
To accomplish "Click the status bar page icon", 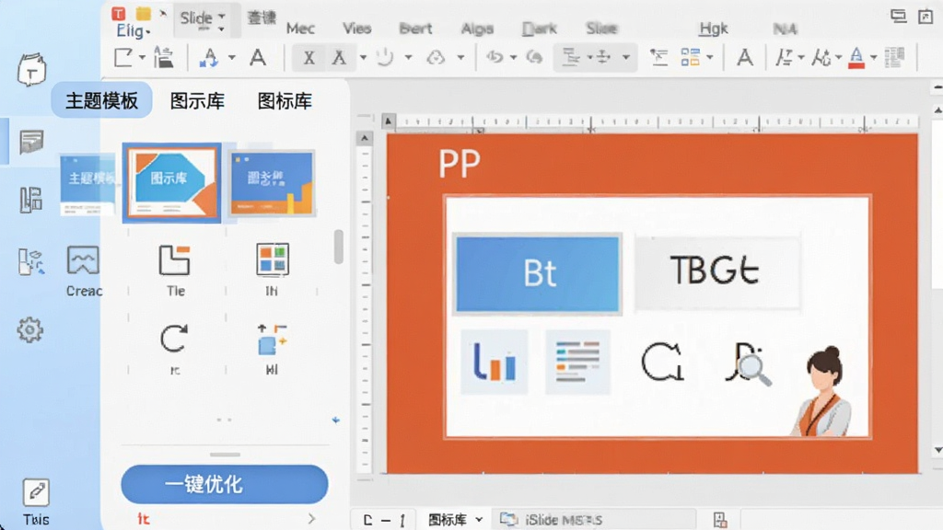I will pyautogui.click(x=720, y=520).
